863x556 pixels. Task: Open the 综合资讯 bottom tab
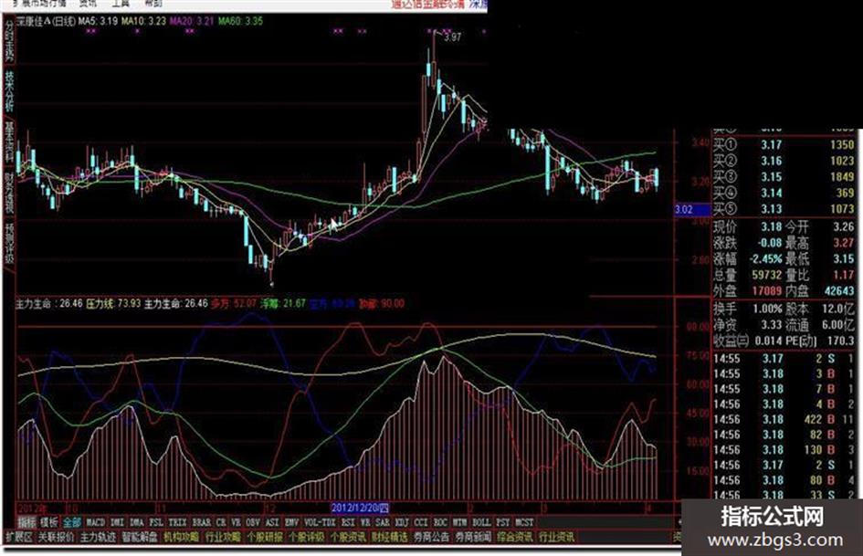515,537
